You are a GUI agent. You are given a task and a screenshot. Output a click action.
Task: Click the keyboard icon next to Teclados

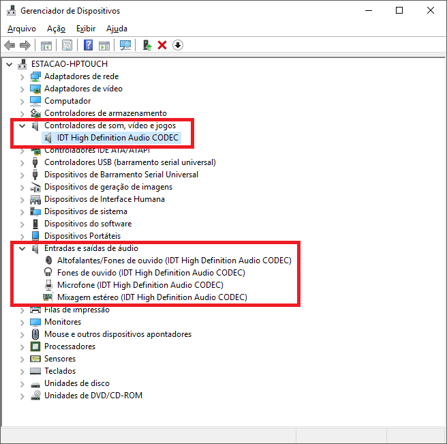(x=35, y=371)
